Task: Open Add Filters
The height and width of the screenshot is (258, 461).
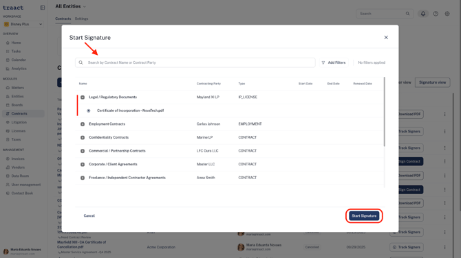Action: tap(334, 62)
